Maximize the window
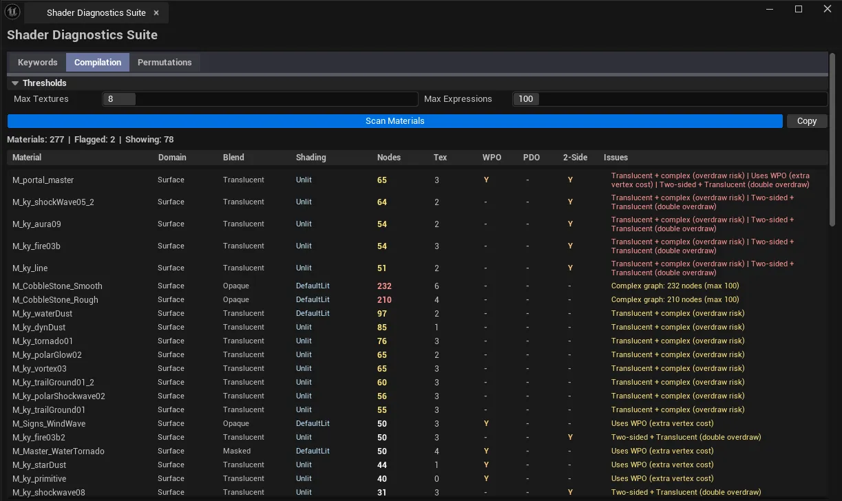The image size is (842, 501). tap(799, 10)
